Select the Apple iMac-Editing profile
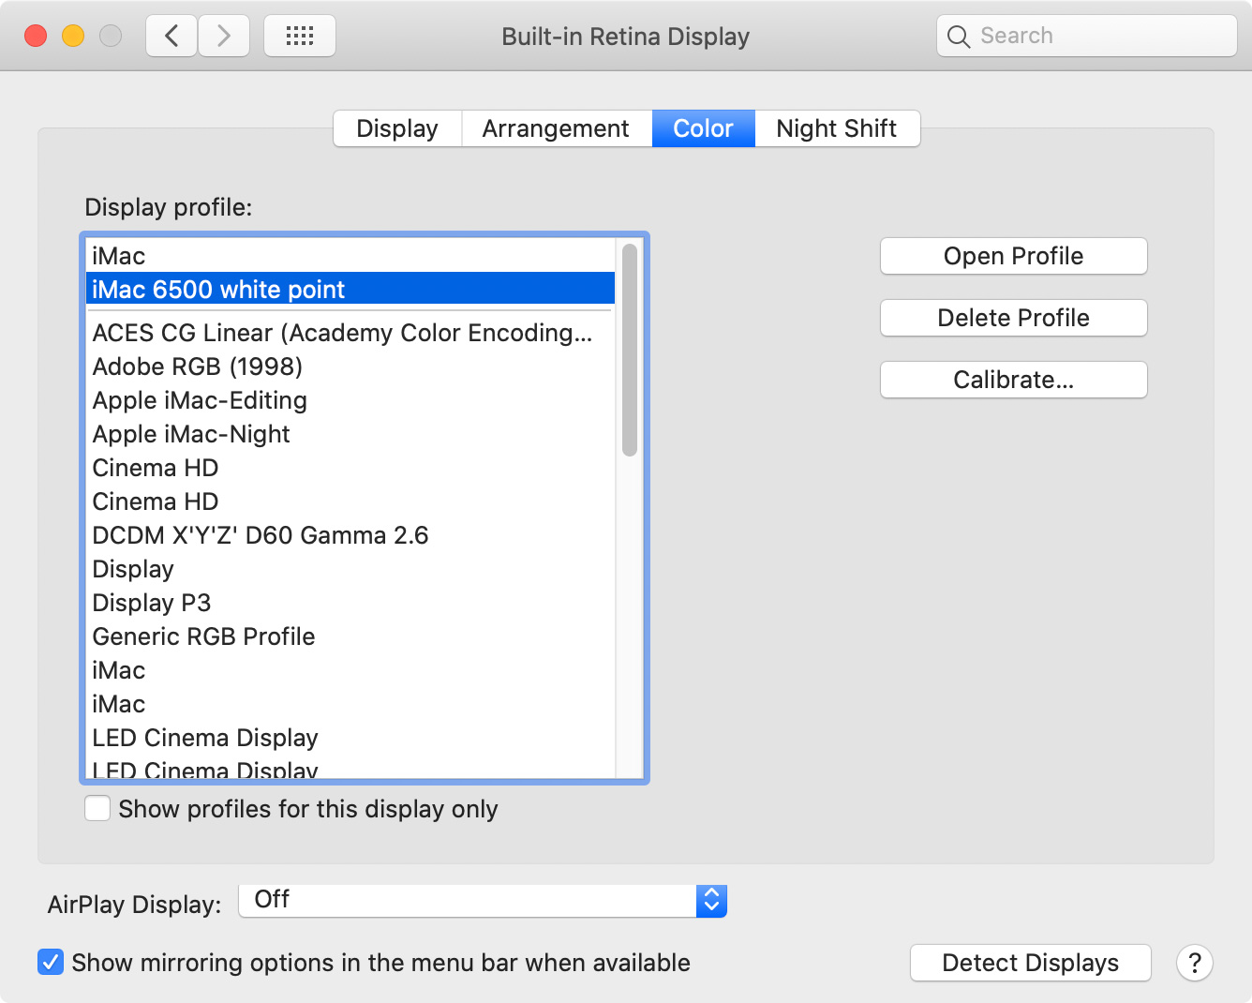This screenshot has height=1003, width=1252. 350,400
